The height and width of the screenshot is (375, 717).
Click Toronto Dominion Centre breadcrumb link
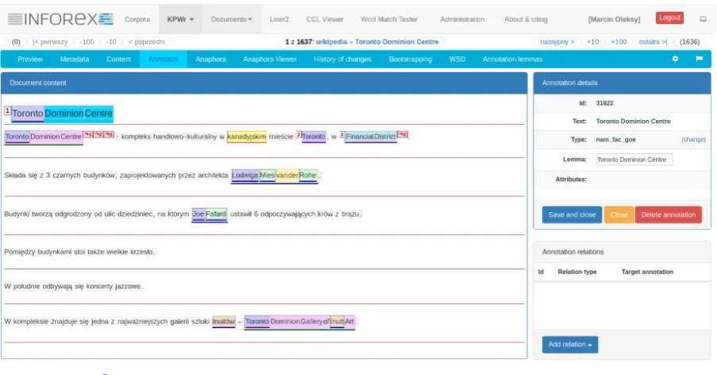coord(397,41)
